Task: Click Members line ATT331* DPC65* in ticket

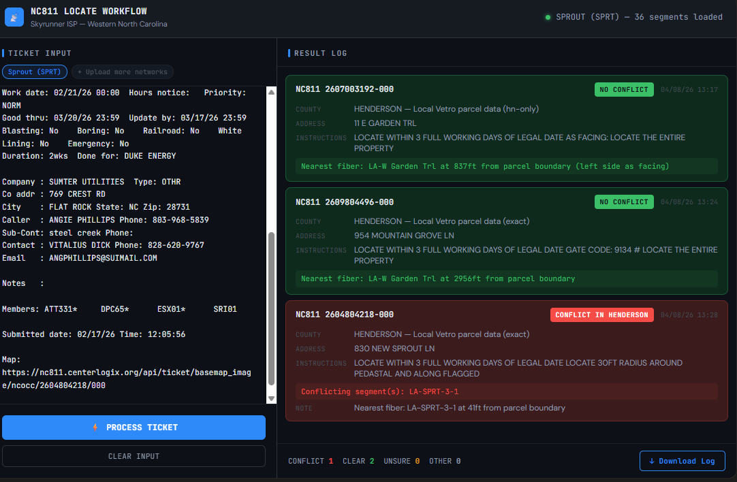Action: point(119,309)
